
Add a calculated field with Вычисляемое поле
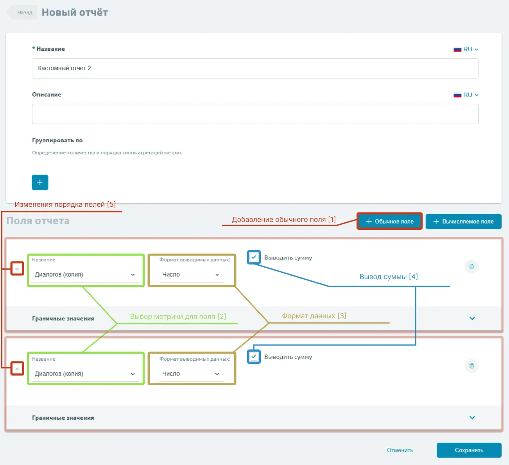click(463, 222)
